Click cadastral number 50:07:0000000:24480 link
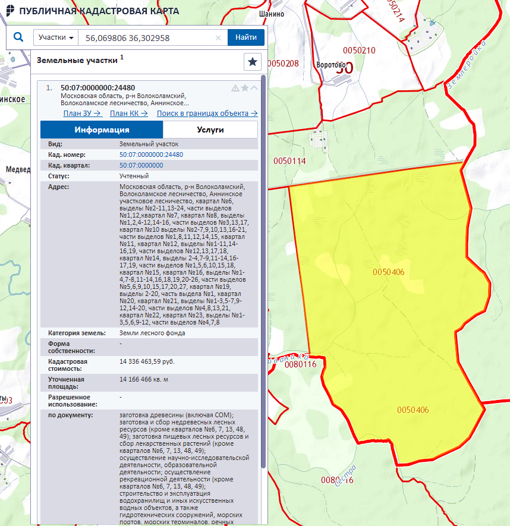 click(151, 155)
